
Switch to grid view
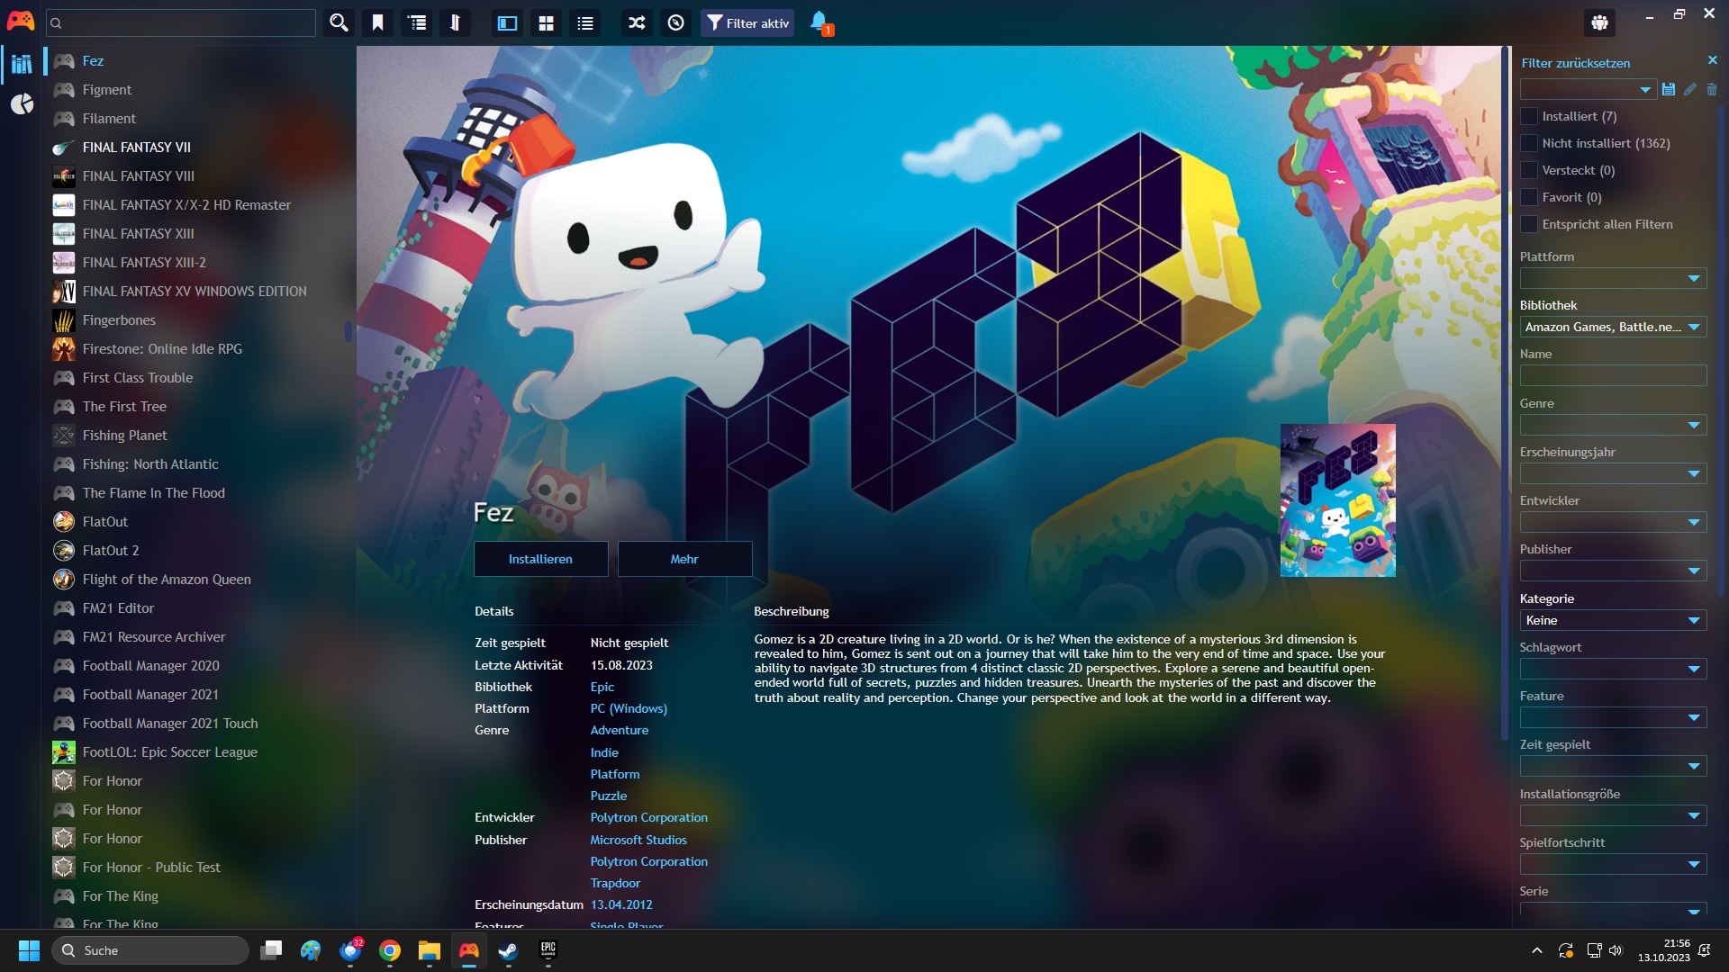tap(546, 22)
